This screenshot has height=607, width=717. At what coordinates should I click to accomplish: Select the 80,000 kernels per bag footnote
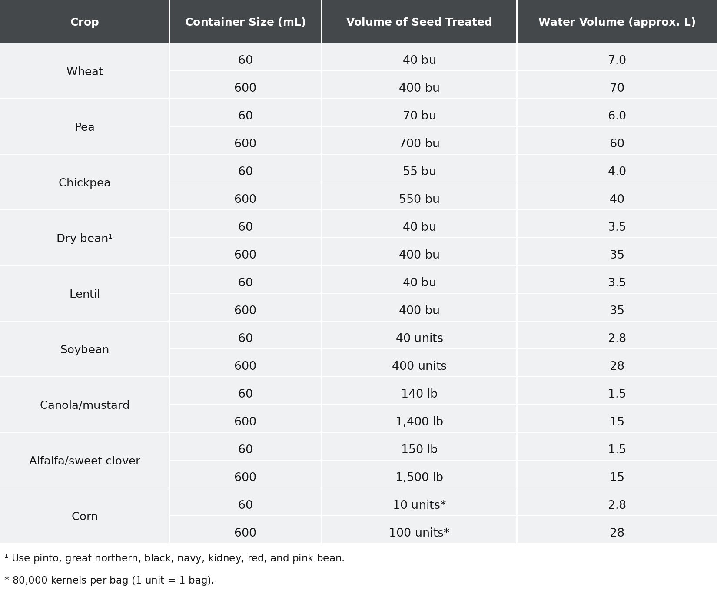click(x=109, y=580)
